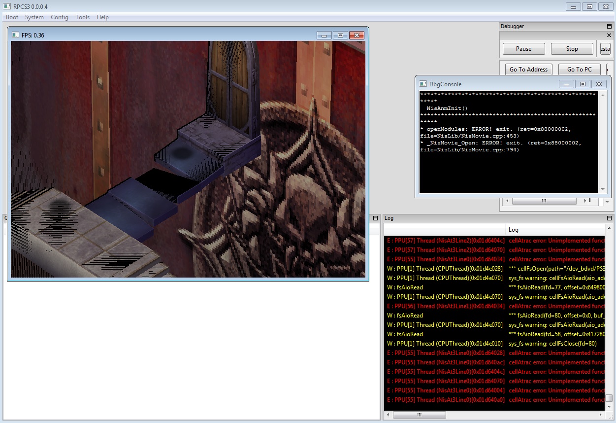Image resolution: width=616 pixels, height=423 pixels.
Task: Maximize the FPS game window
Action: point(340,35)
